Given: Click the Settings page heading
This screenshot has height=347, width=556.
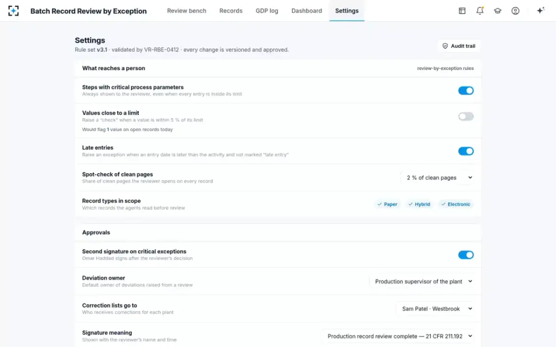Looking at the screenshot, I should click(x=90, y=40).
